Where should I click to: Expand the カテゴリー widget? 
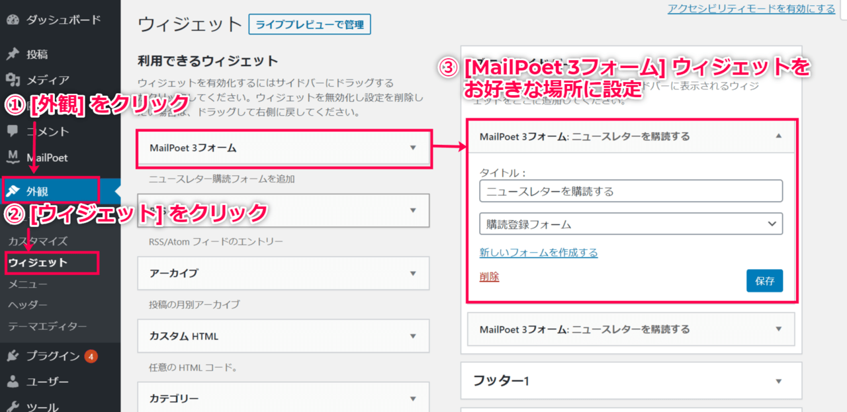(283, 399)
